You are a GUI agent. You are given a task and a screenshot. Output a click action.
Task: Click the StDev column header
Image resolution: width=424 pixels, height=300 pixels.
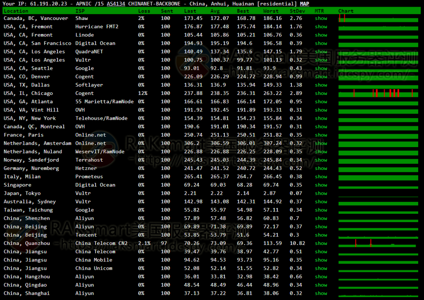(x=297, y=11)
